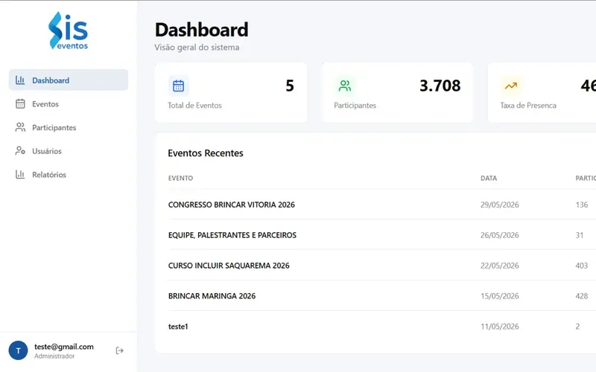Click the date 11/05/2026
This screenshot has width=596, height=372.
(499, 327)
